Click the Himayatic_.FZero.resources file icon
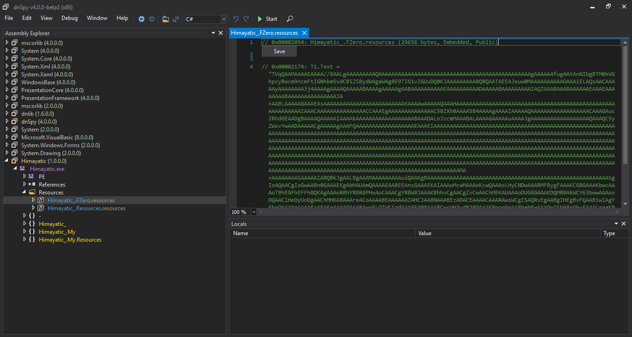This screenshot has height=337, width=632. (41, 200)
